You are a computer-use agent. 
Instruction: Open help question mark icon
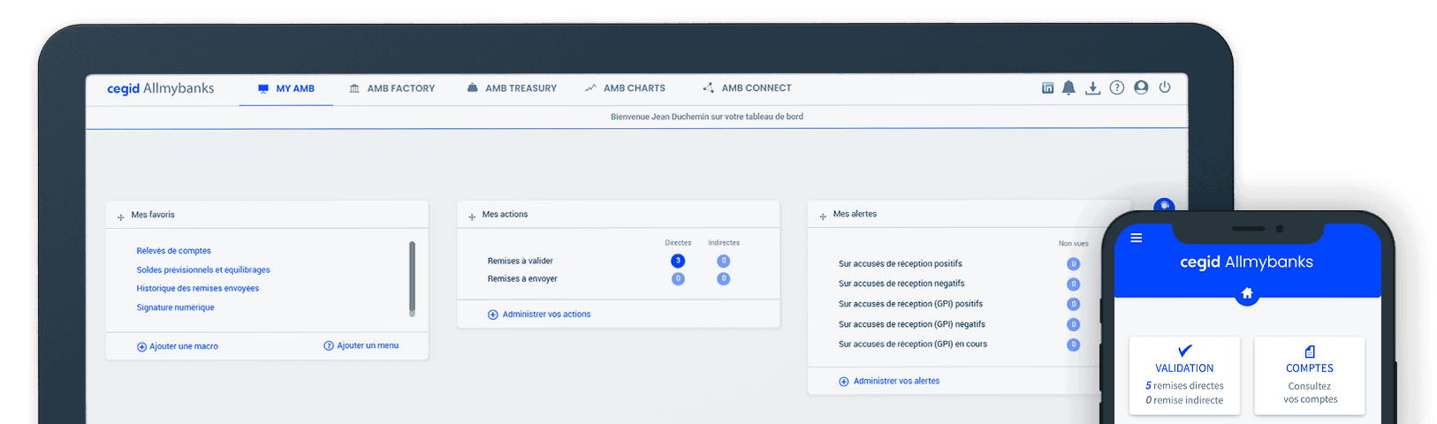(x=1117, y=87)
